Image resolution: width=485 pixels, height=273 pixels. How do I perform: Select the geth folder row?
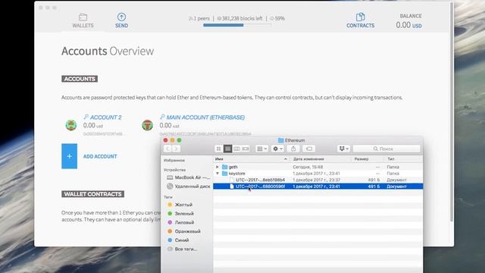point(318,167)
